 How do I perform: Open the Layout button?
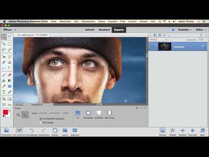click(x=65, y=132)
